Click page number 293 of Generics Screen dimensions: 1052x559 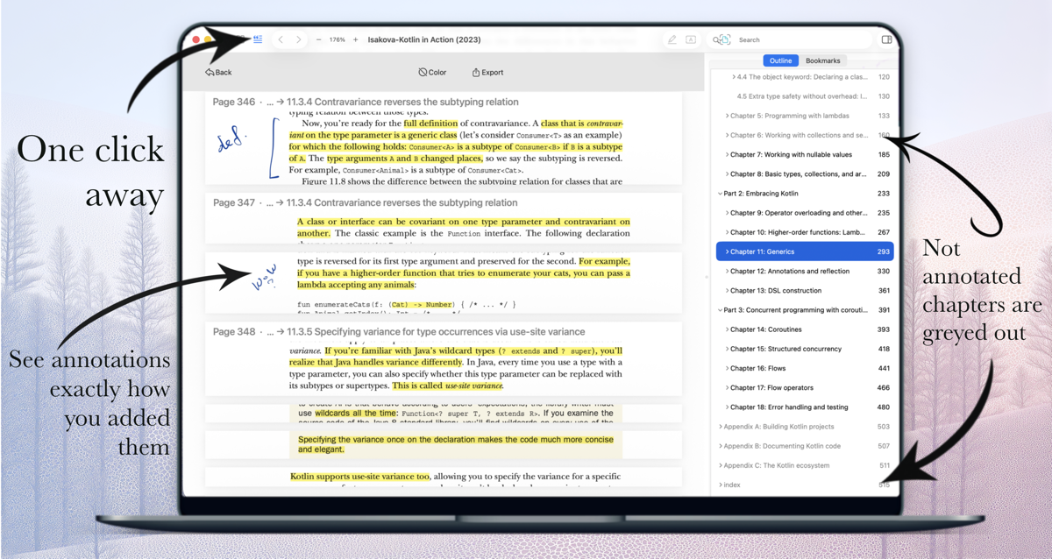point(884,251)
